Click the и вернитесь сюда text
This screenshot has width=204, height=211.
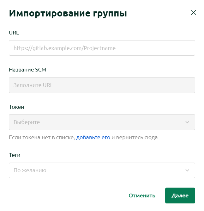click(x=135, y=137)
